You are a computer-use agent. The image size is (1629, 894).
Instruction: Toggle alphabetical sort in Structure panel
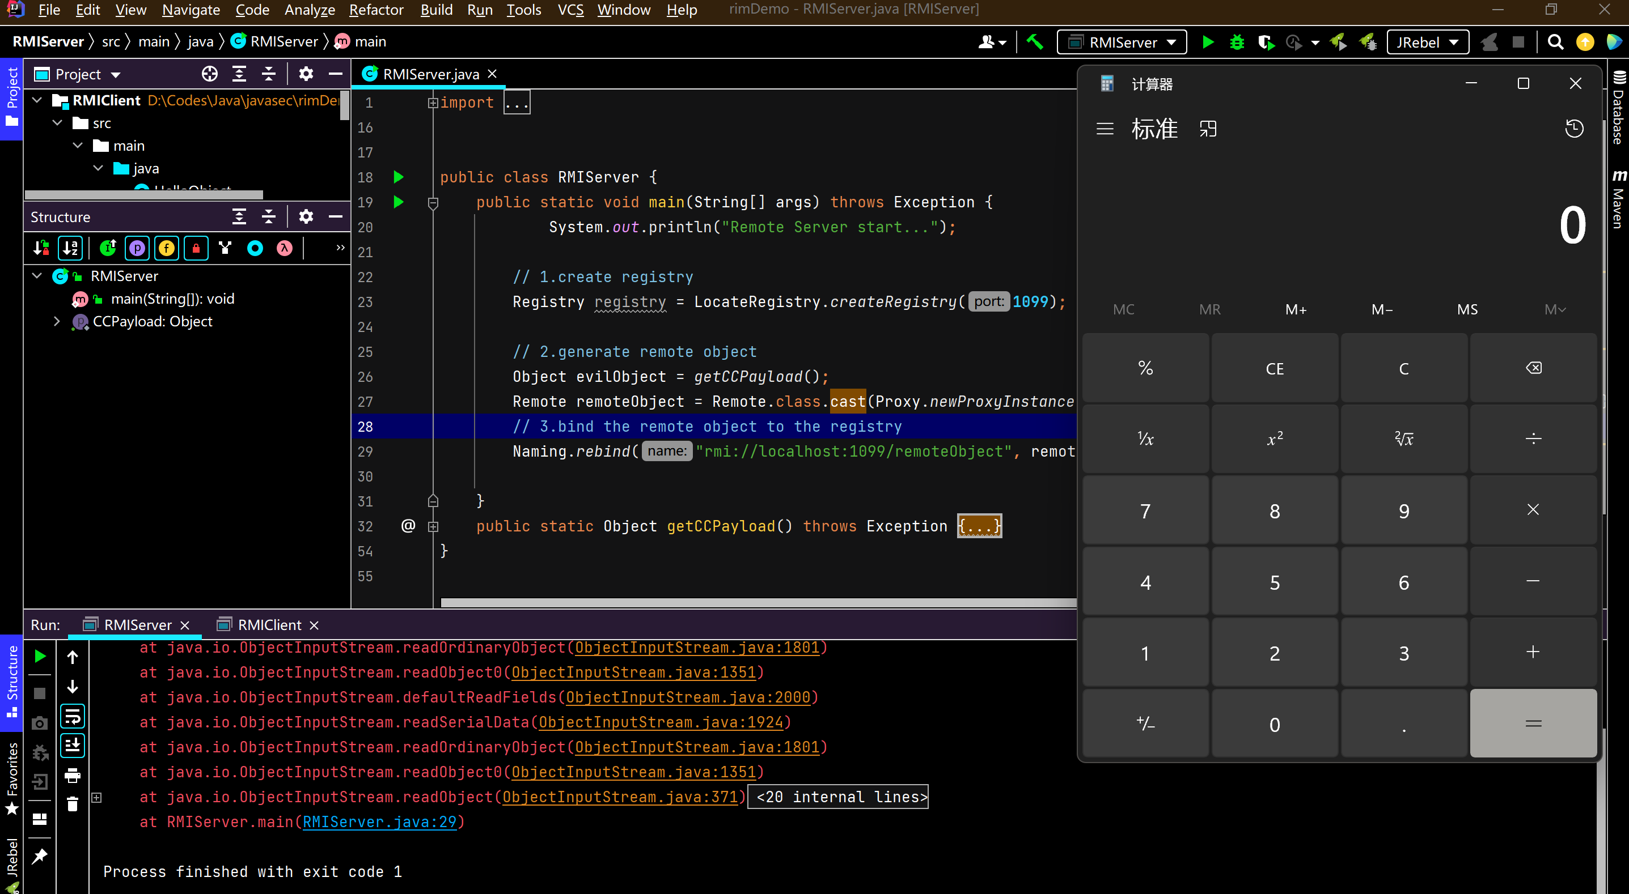click(70, 248)
